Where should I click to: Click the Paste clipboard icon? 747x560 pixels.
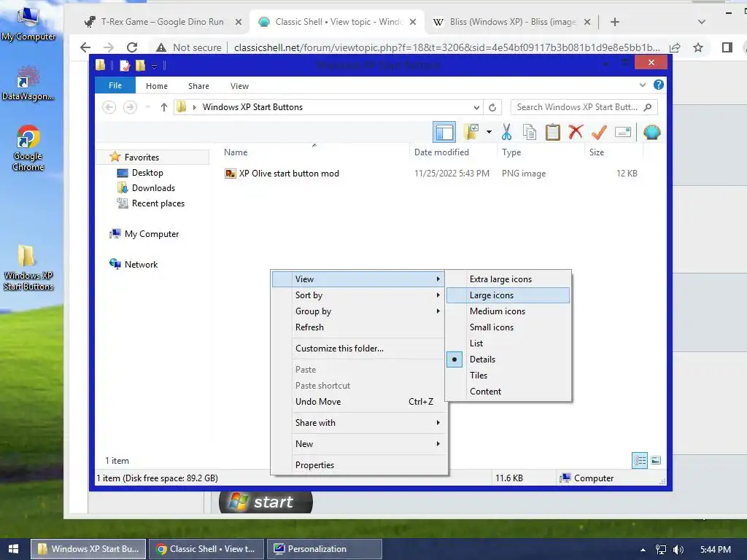[x=553, y=132]
